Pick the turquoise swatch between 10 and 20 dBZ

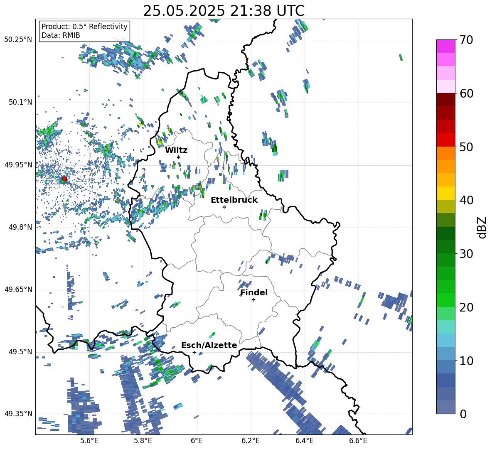[x=445, y=327]
